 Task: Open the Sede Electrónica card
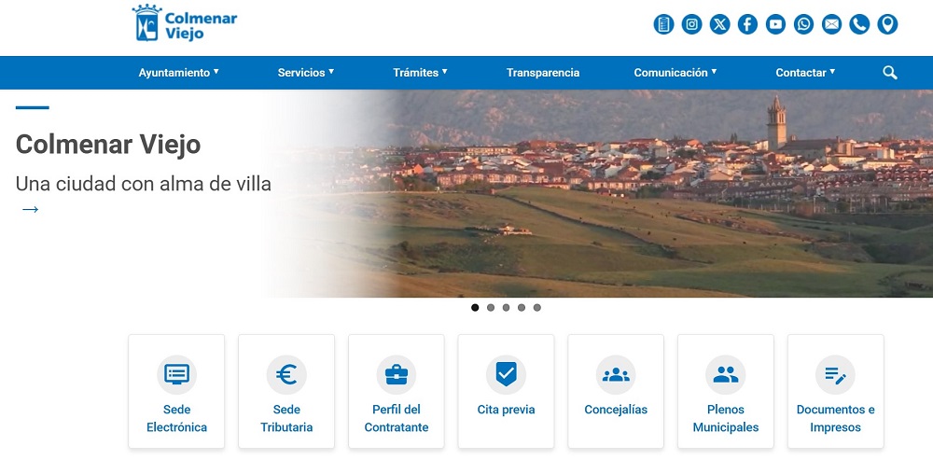(x=176, y=391)
